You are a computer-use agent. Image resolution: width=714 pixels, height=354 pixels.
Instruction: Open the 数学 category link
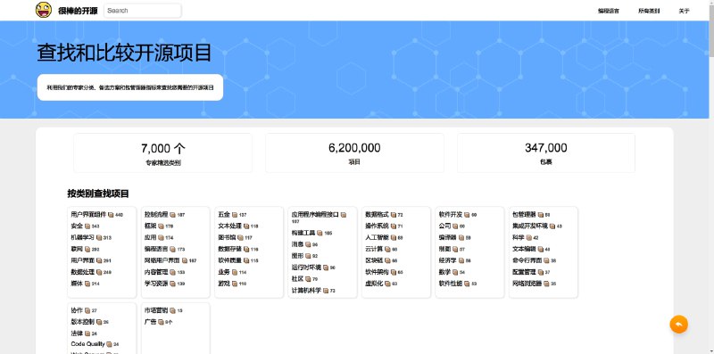click(x=444, y=272)
